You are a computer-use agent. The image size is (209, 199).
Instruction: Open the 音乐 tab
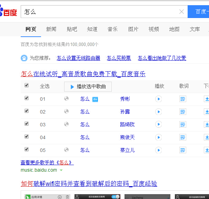click(x=113, y=29)
